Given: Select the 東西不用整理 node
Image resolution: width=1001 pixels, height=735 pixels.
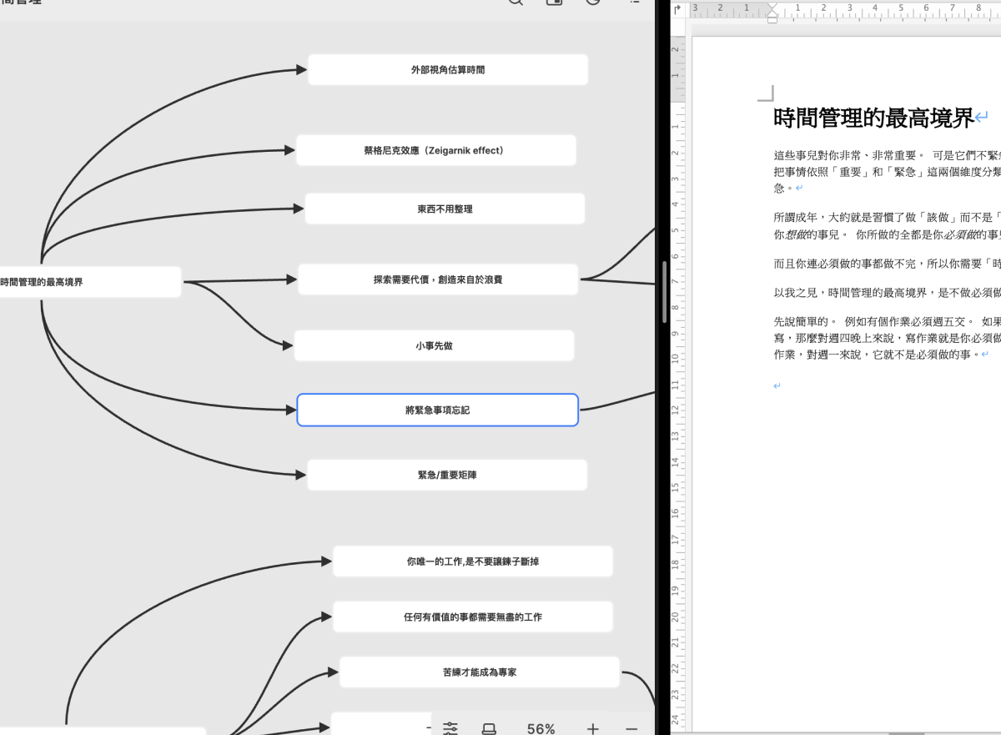Looking at the screenshot, I should click(x=445, y=209).
